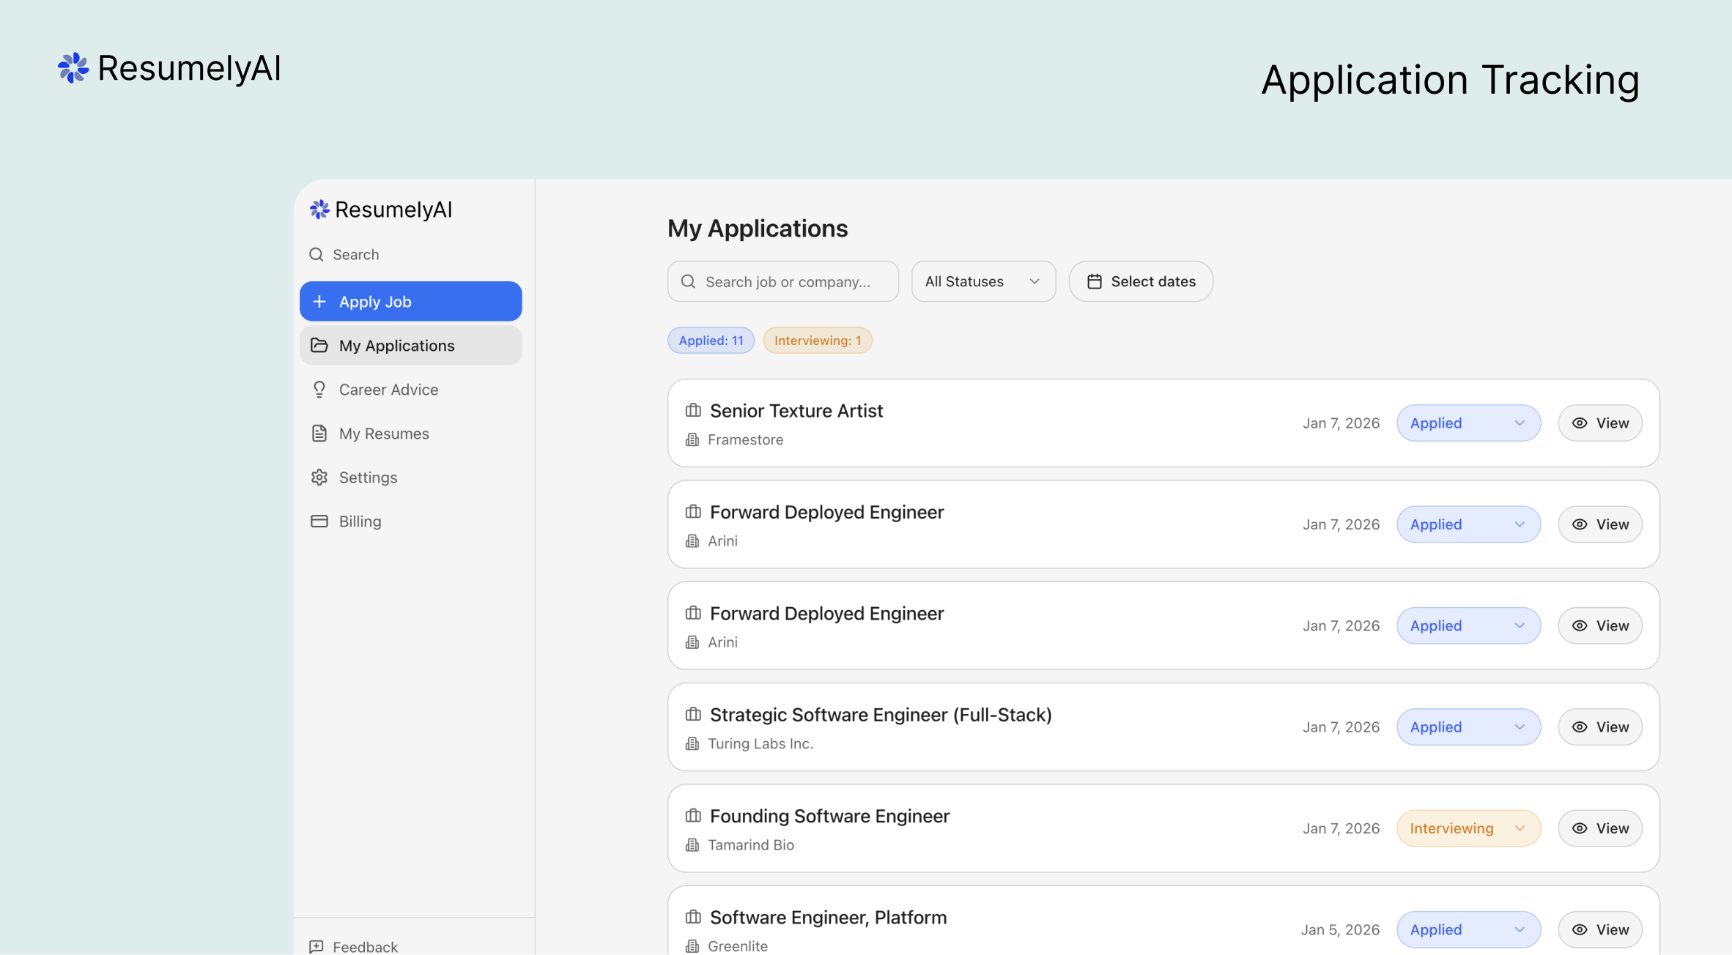Click the Apply Job button
1732x955 pixels.
(410, 301)
